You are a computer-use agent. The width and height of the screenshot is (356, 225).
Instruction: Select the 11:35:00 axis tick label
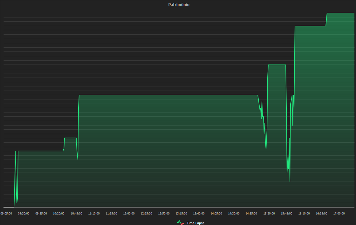[x=111, y=214]
